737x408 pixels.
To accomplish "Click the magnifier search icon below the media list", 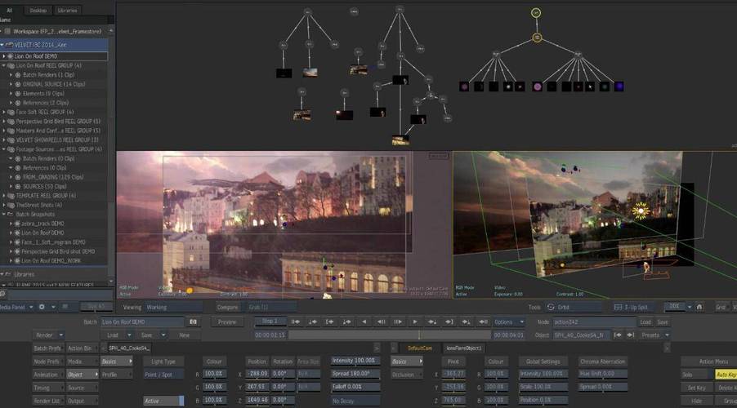I will [x=2, y=294].
